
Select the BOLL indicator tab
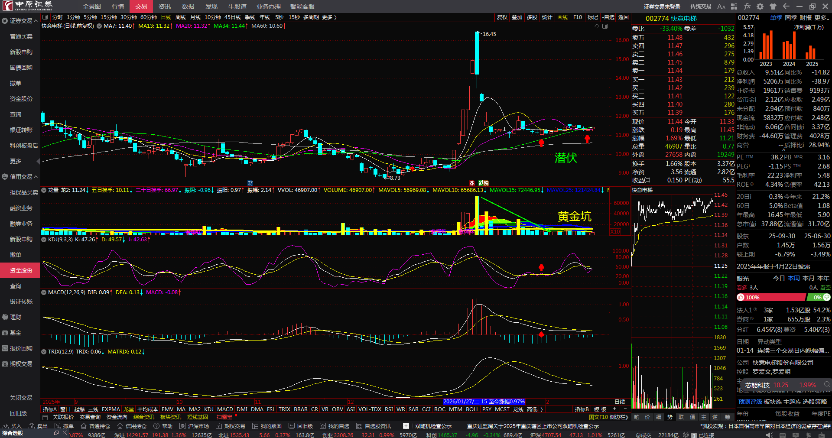pos(472,409)
